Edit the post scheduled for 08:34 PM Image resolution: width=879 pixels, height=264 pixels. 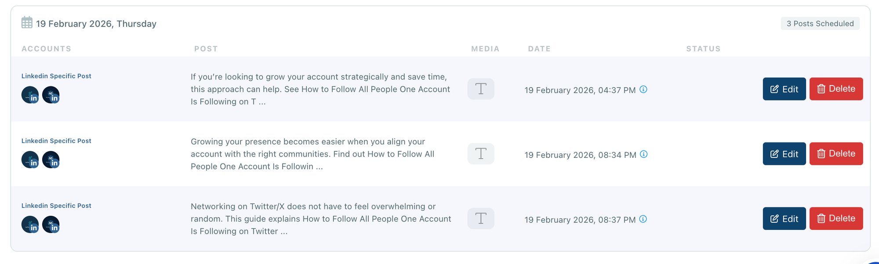(x=784, y=154)
